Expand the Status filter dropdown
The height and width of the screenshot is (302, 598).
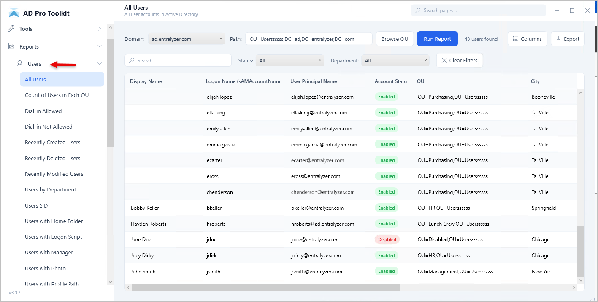pyautogui.click(x=290, y=60)
